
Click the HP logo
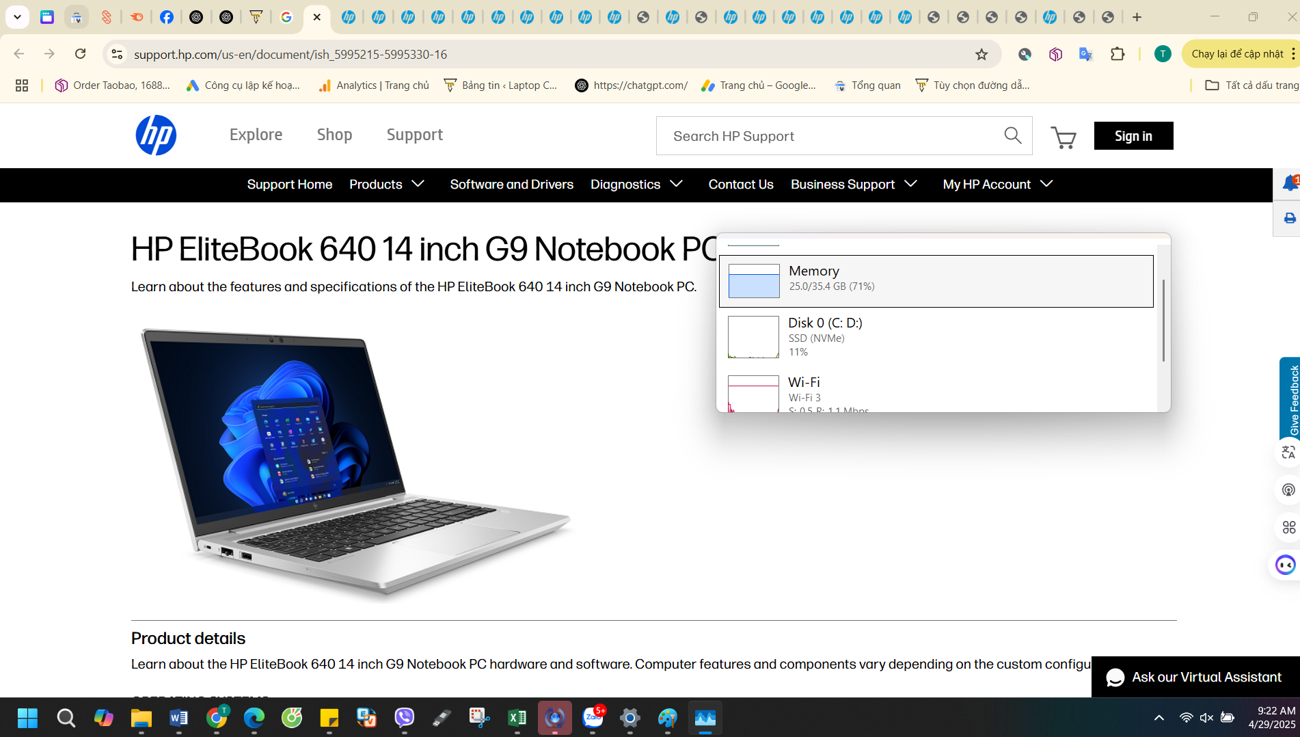pyautogui.click(x=156, y=135)
